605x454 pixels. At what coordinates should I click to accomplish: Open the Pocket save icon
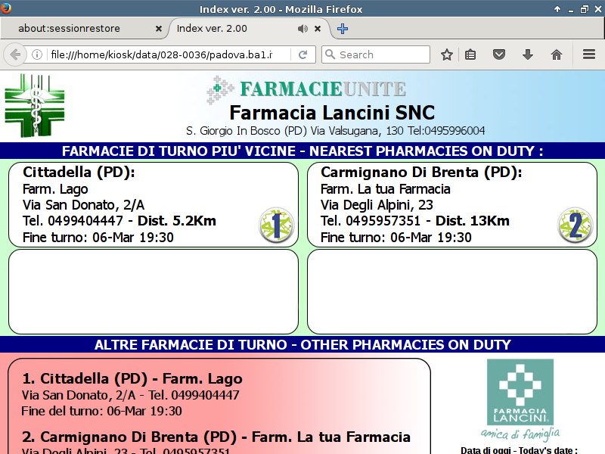pyautogui.click(x=499, y=54)
